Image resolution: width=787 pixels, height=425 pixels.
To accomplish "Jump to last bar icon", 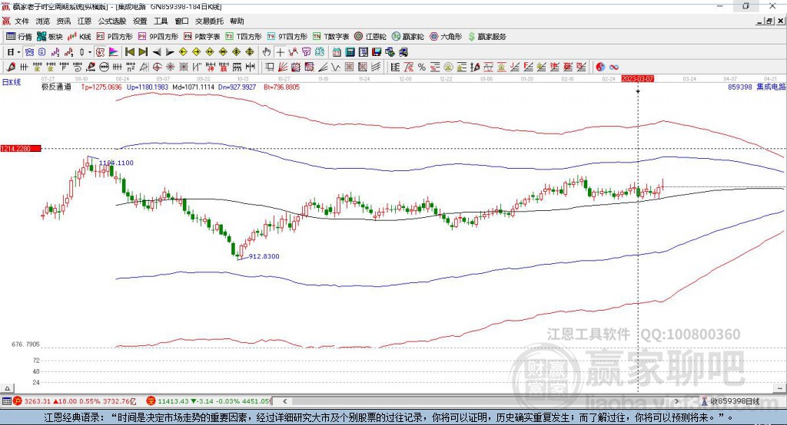I will [x=143, y=52].
